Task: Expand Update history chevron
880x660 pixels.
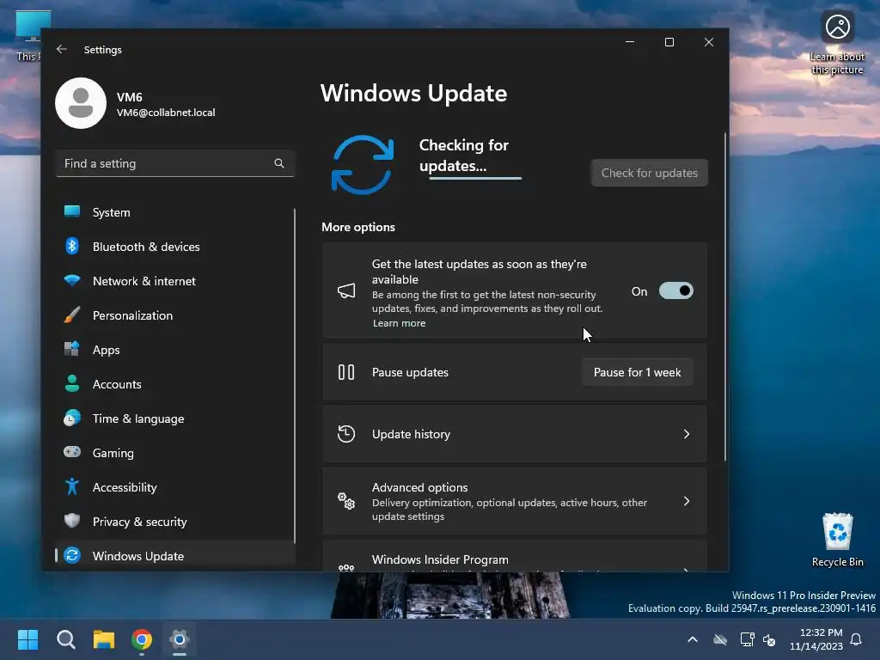Action: pyautogui.click(x=686, y=434)
